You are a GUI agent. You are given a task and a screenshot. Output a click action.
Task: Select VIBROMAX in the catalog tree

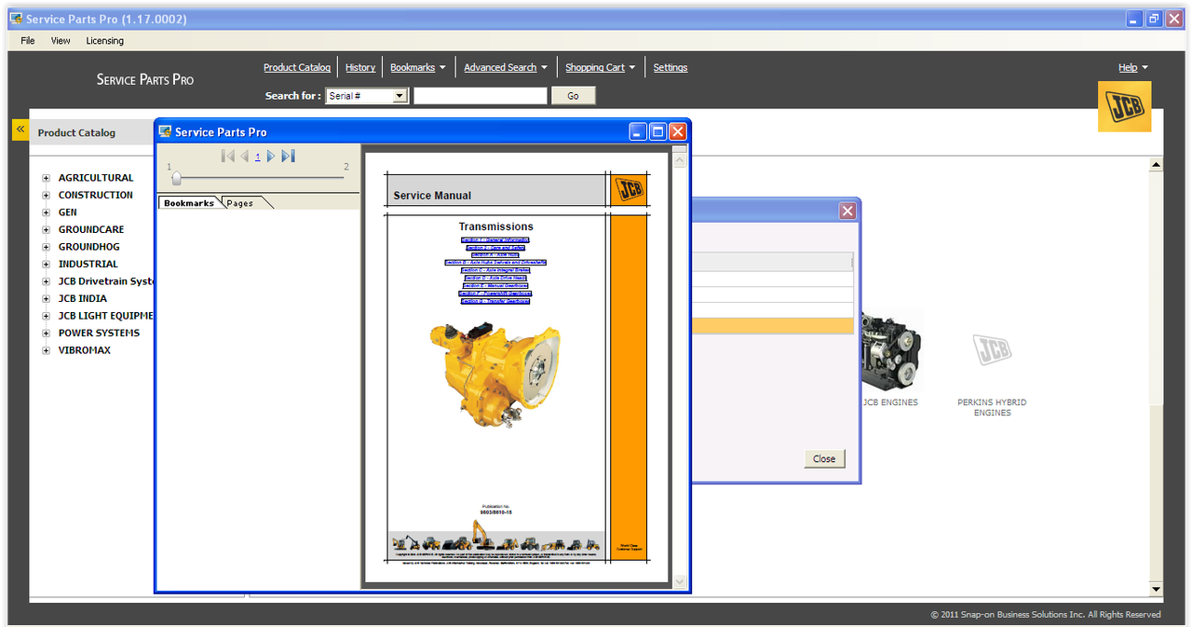(x=85, y=350)
